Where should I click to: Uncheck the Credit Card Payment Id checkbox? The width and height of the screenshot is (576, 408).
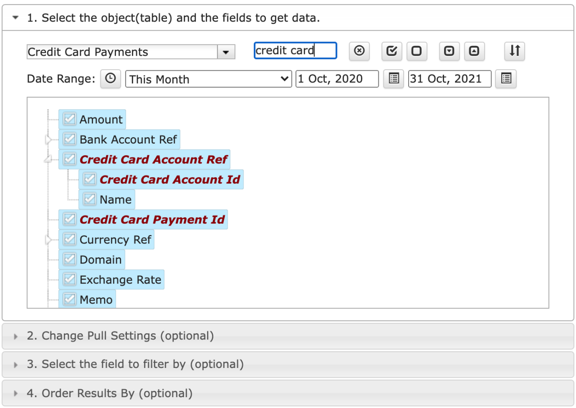click(69, 220)
